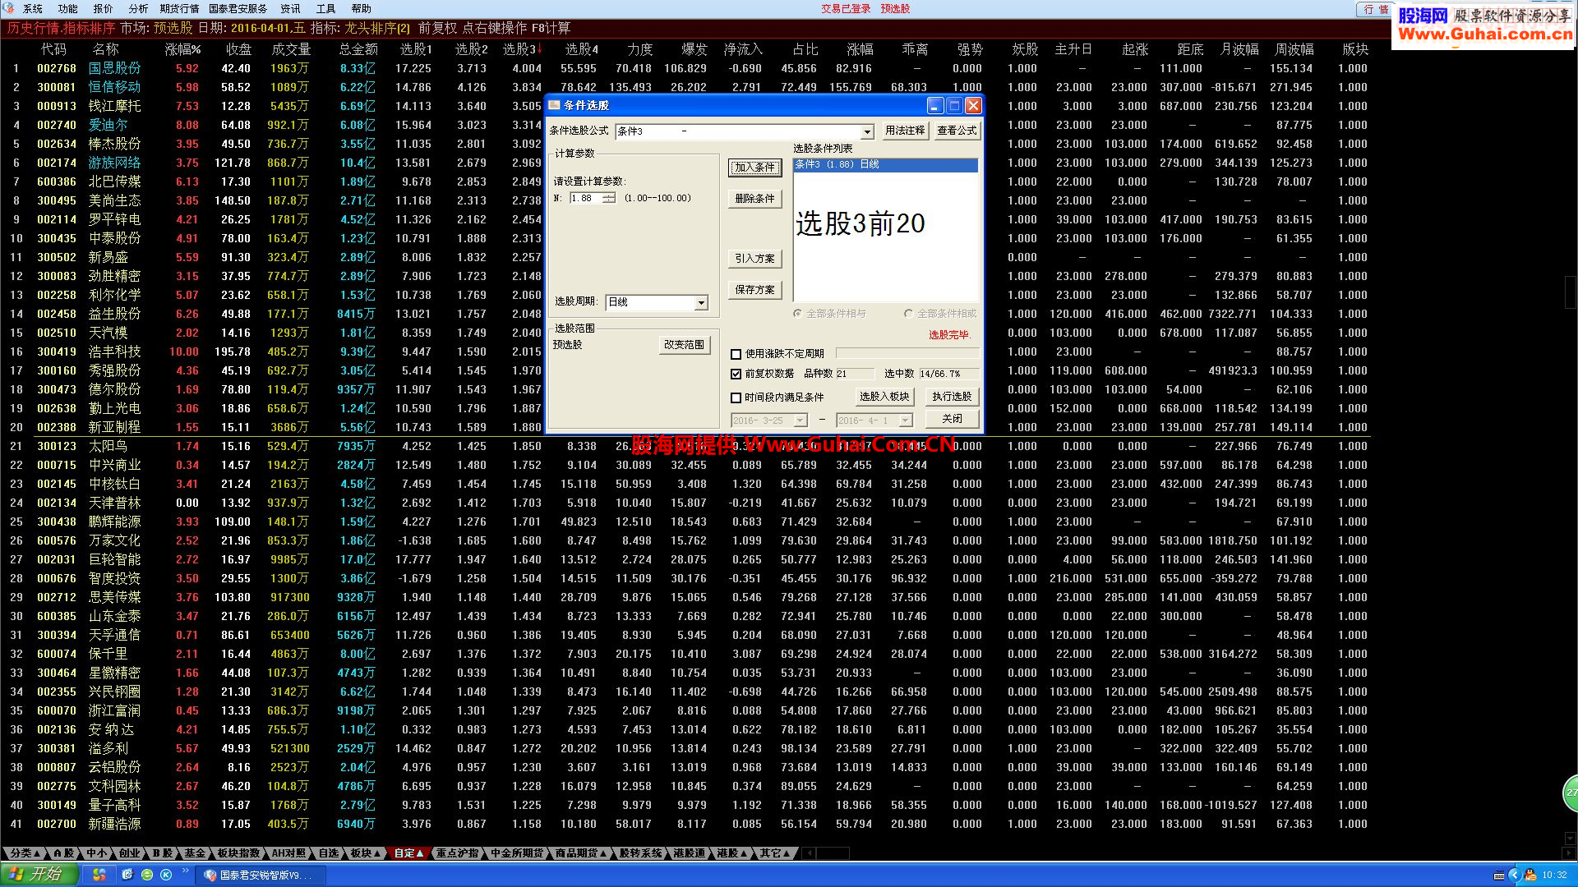Select the 全部条件相或 radio button

[x=908, y=314]
